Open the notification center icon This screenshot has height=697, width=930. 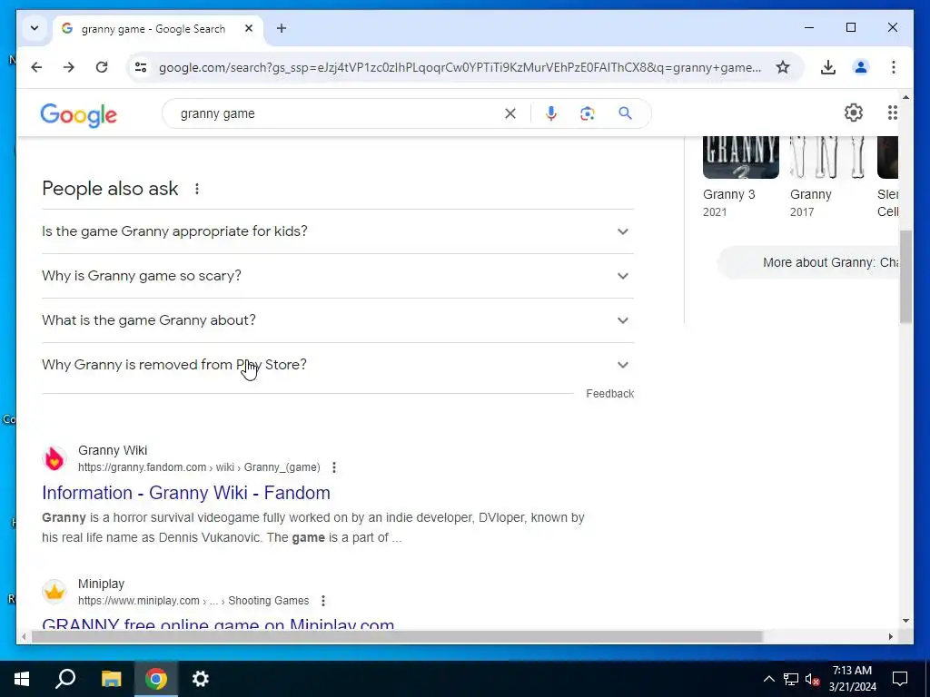900,679
